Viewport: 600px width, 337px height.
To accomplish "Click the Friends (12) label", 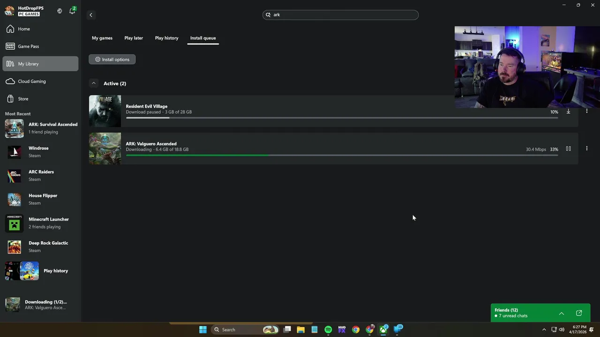I will point(506,310).
